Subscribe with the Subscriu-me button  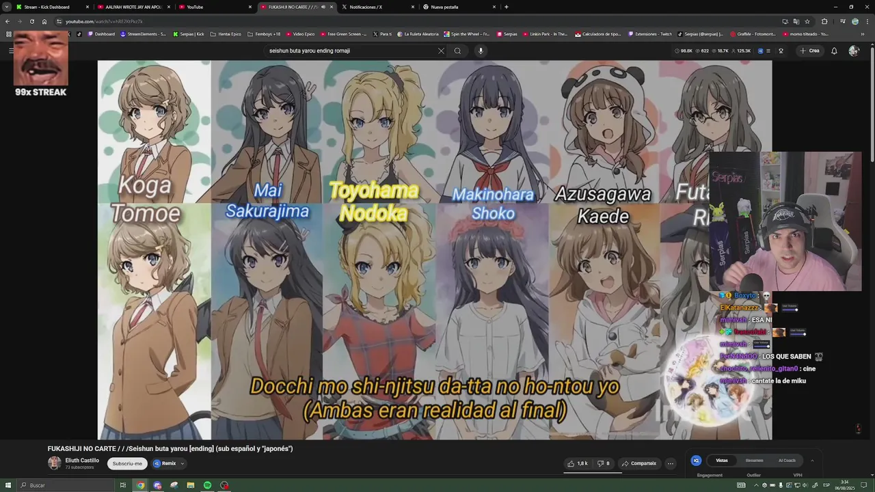pos(127,463)
